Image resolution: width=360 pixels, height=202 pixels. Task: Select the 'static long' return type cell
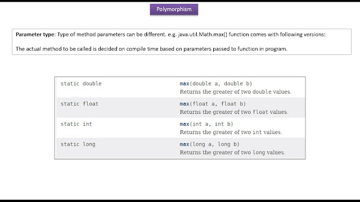(78, 144)
